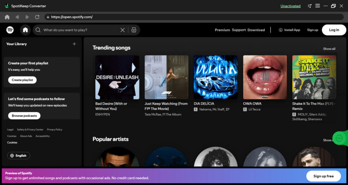Open OWA OWA album cover

click(265, 77)
